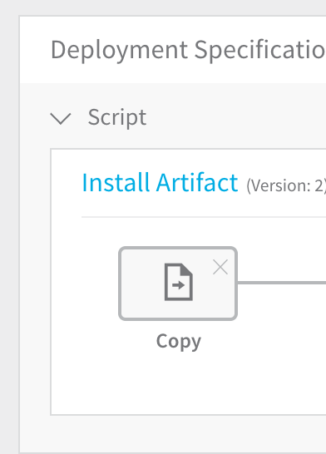Click the arrow inside the Copy document icon
The image size is (326, 454).
click(x=179, y=285)
